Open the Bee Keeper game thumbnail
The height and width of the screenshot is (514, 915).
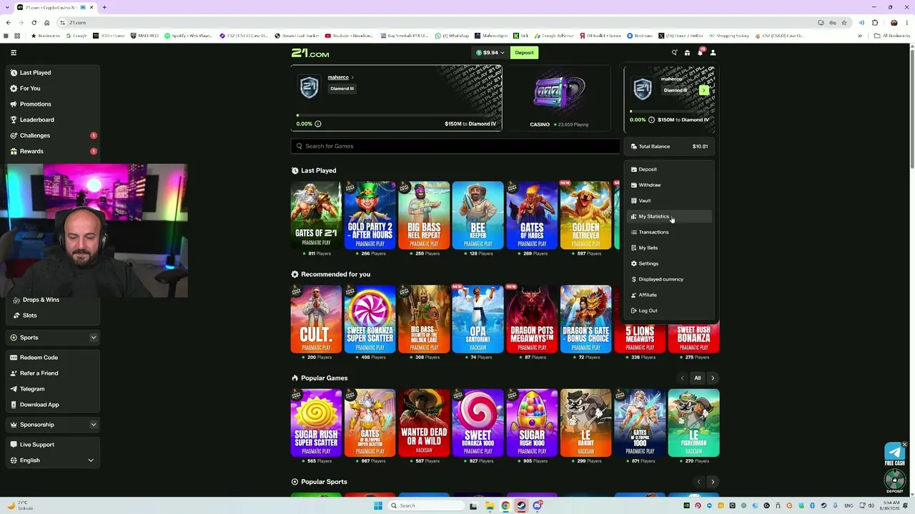(478, 215)
